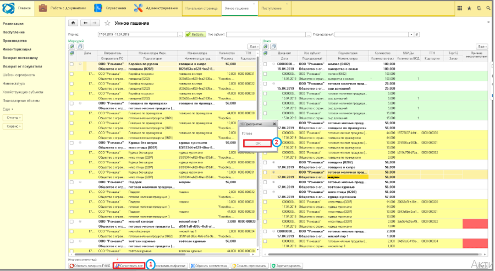Click Сопоставить все button

129,266
